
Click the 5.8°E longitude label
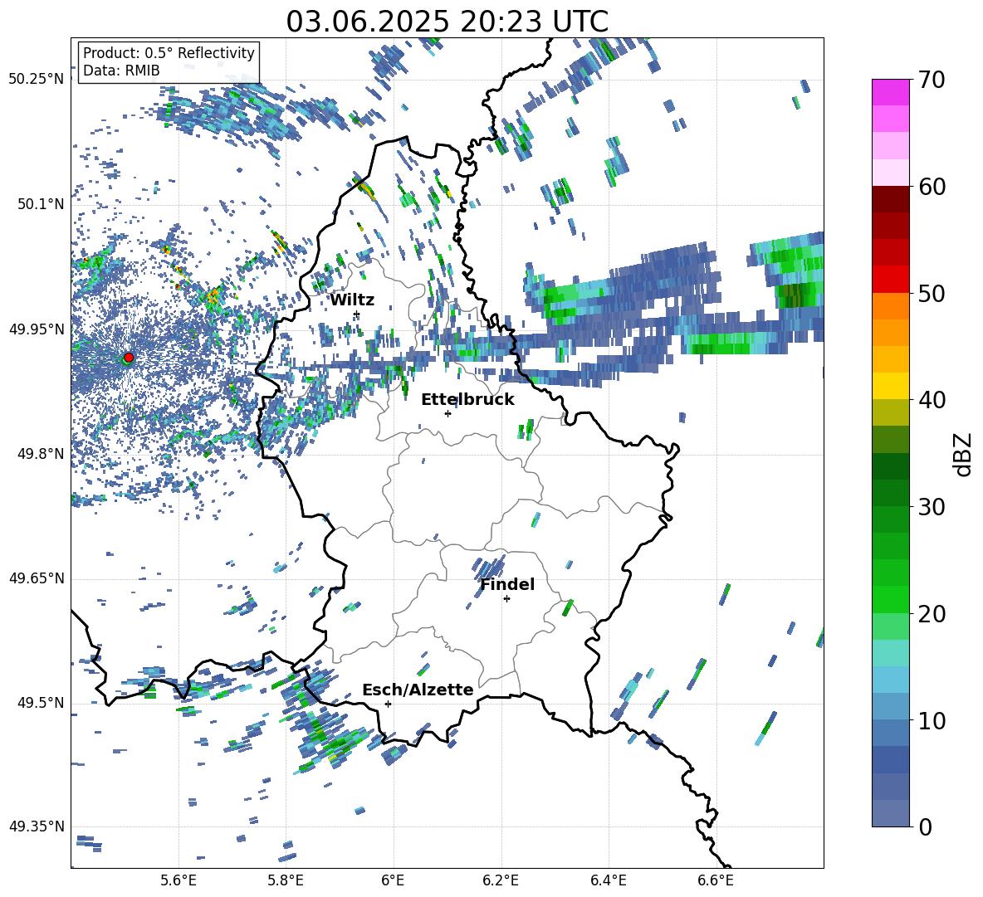coord(286,880)
